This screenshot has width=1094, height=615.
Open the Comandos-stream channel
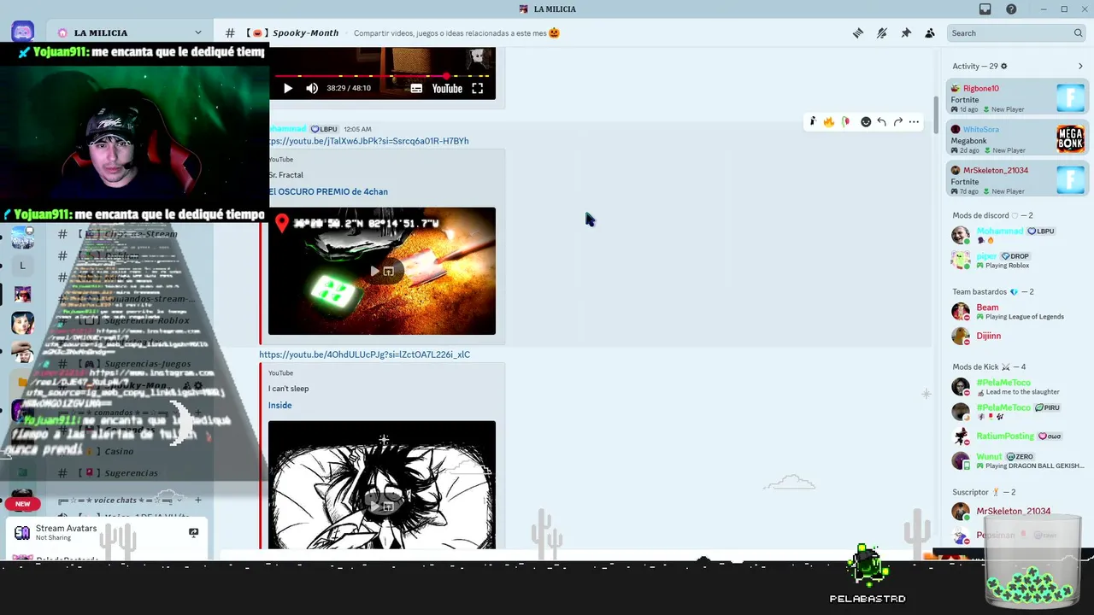coord(128,299)
